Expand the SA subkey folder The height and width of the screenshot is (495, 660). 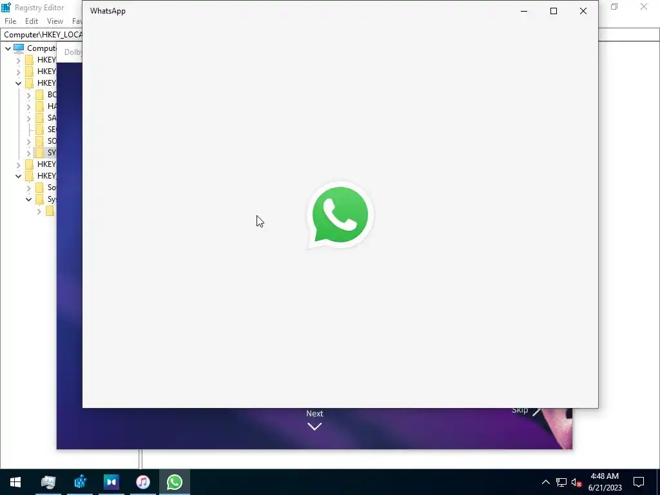pyautogui.click(x=28, y=118)
